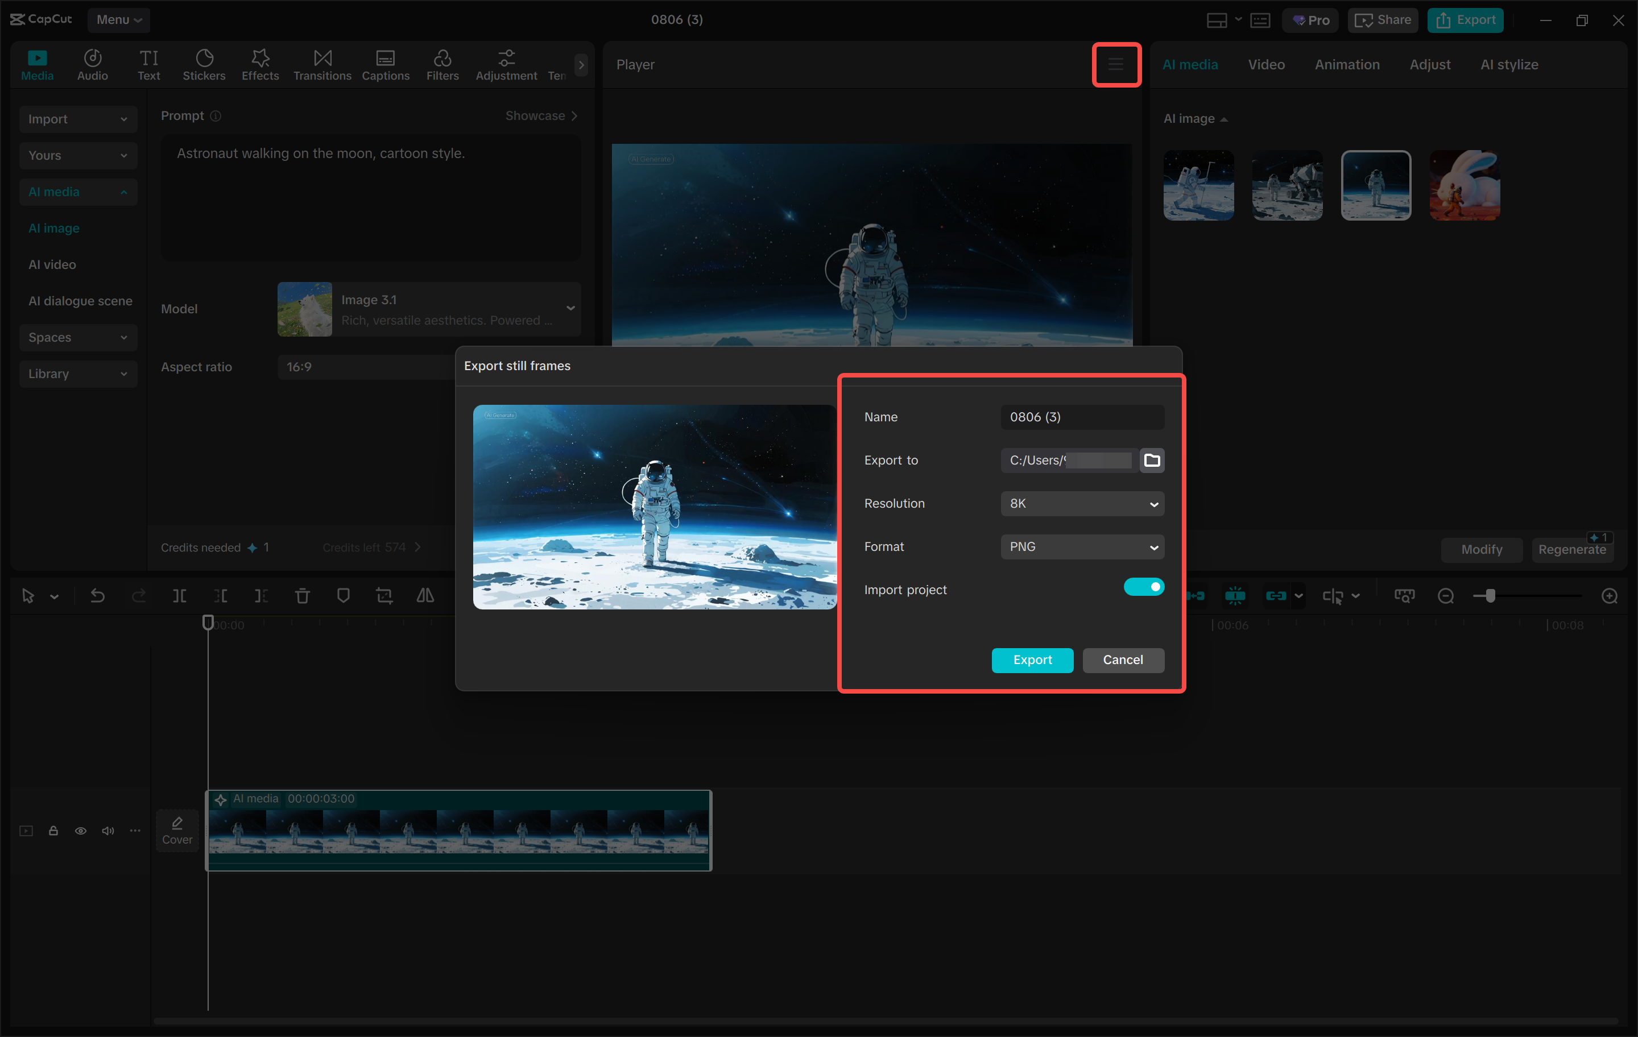Click the Cancel button in dialog
This screenshot has width=1638, height=1037.
pyautogui.click(x=1122, y=659)
